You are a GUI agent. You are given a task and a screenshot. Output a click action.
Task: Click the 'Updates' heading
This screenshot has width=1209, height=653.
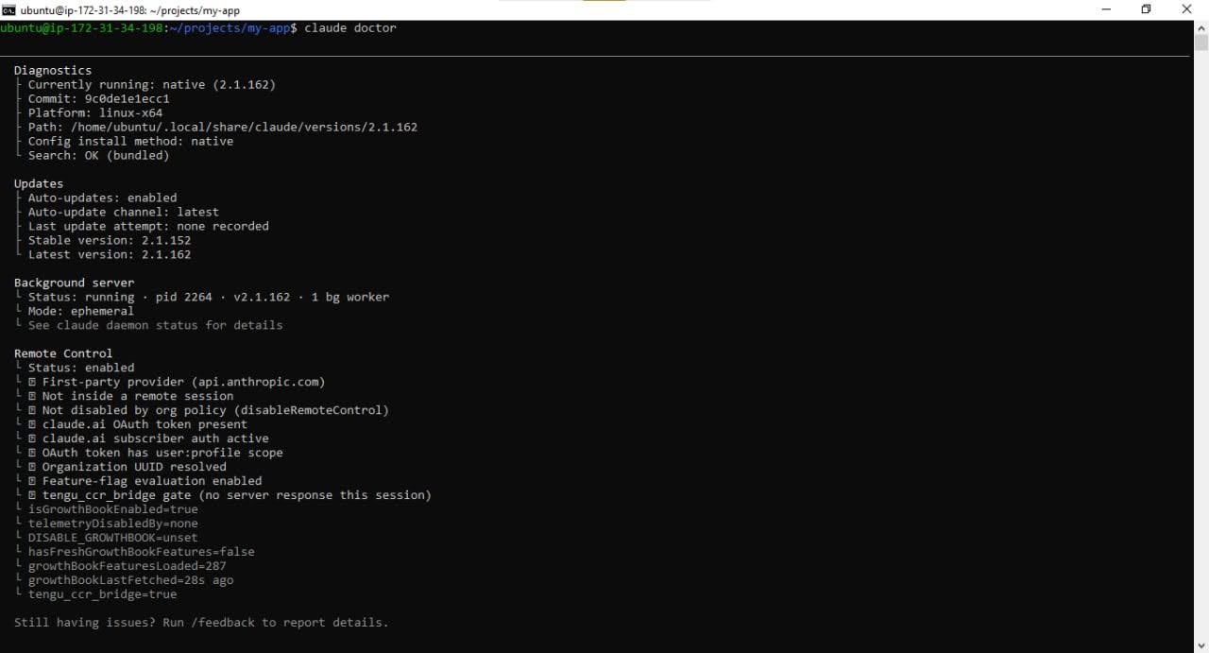[x=39, y=184]
